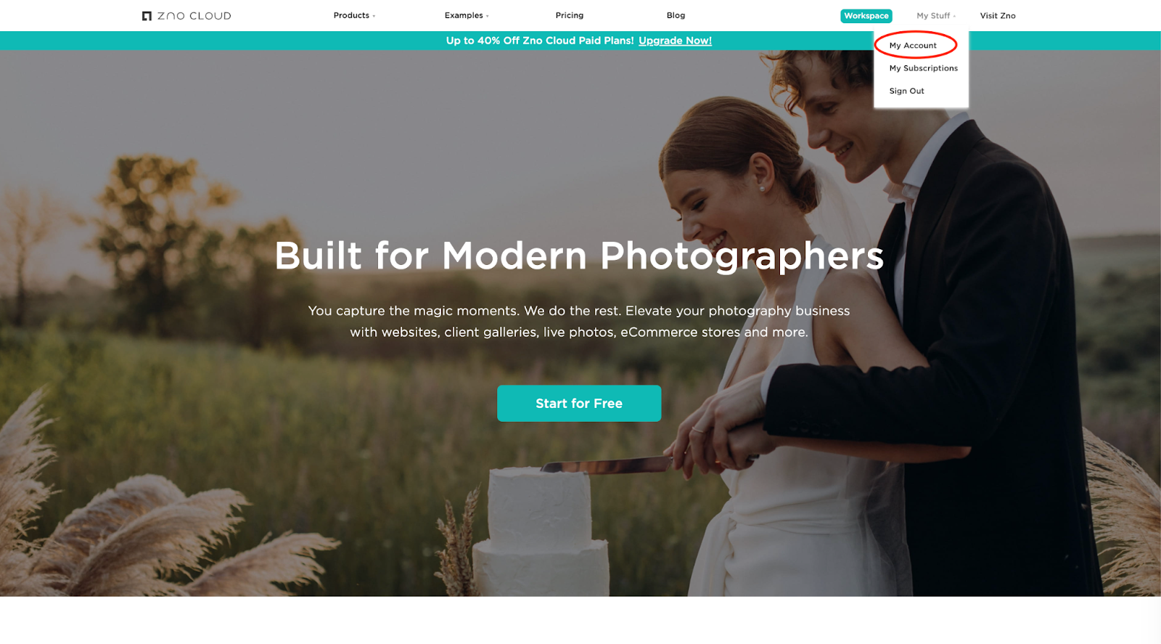Collapse the My Stuff dropdown menu
Screen dimensions: 1161x644
[936, 16]
